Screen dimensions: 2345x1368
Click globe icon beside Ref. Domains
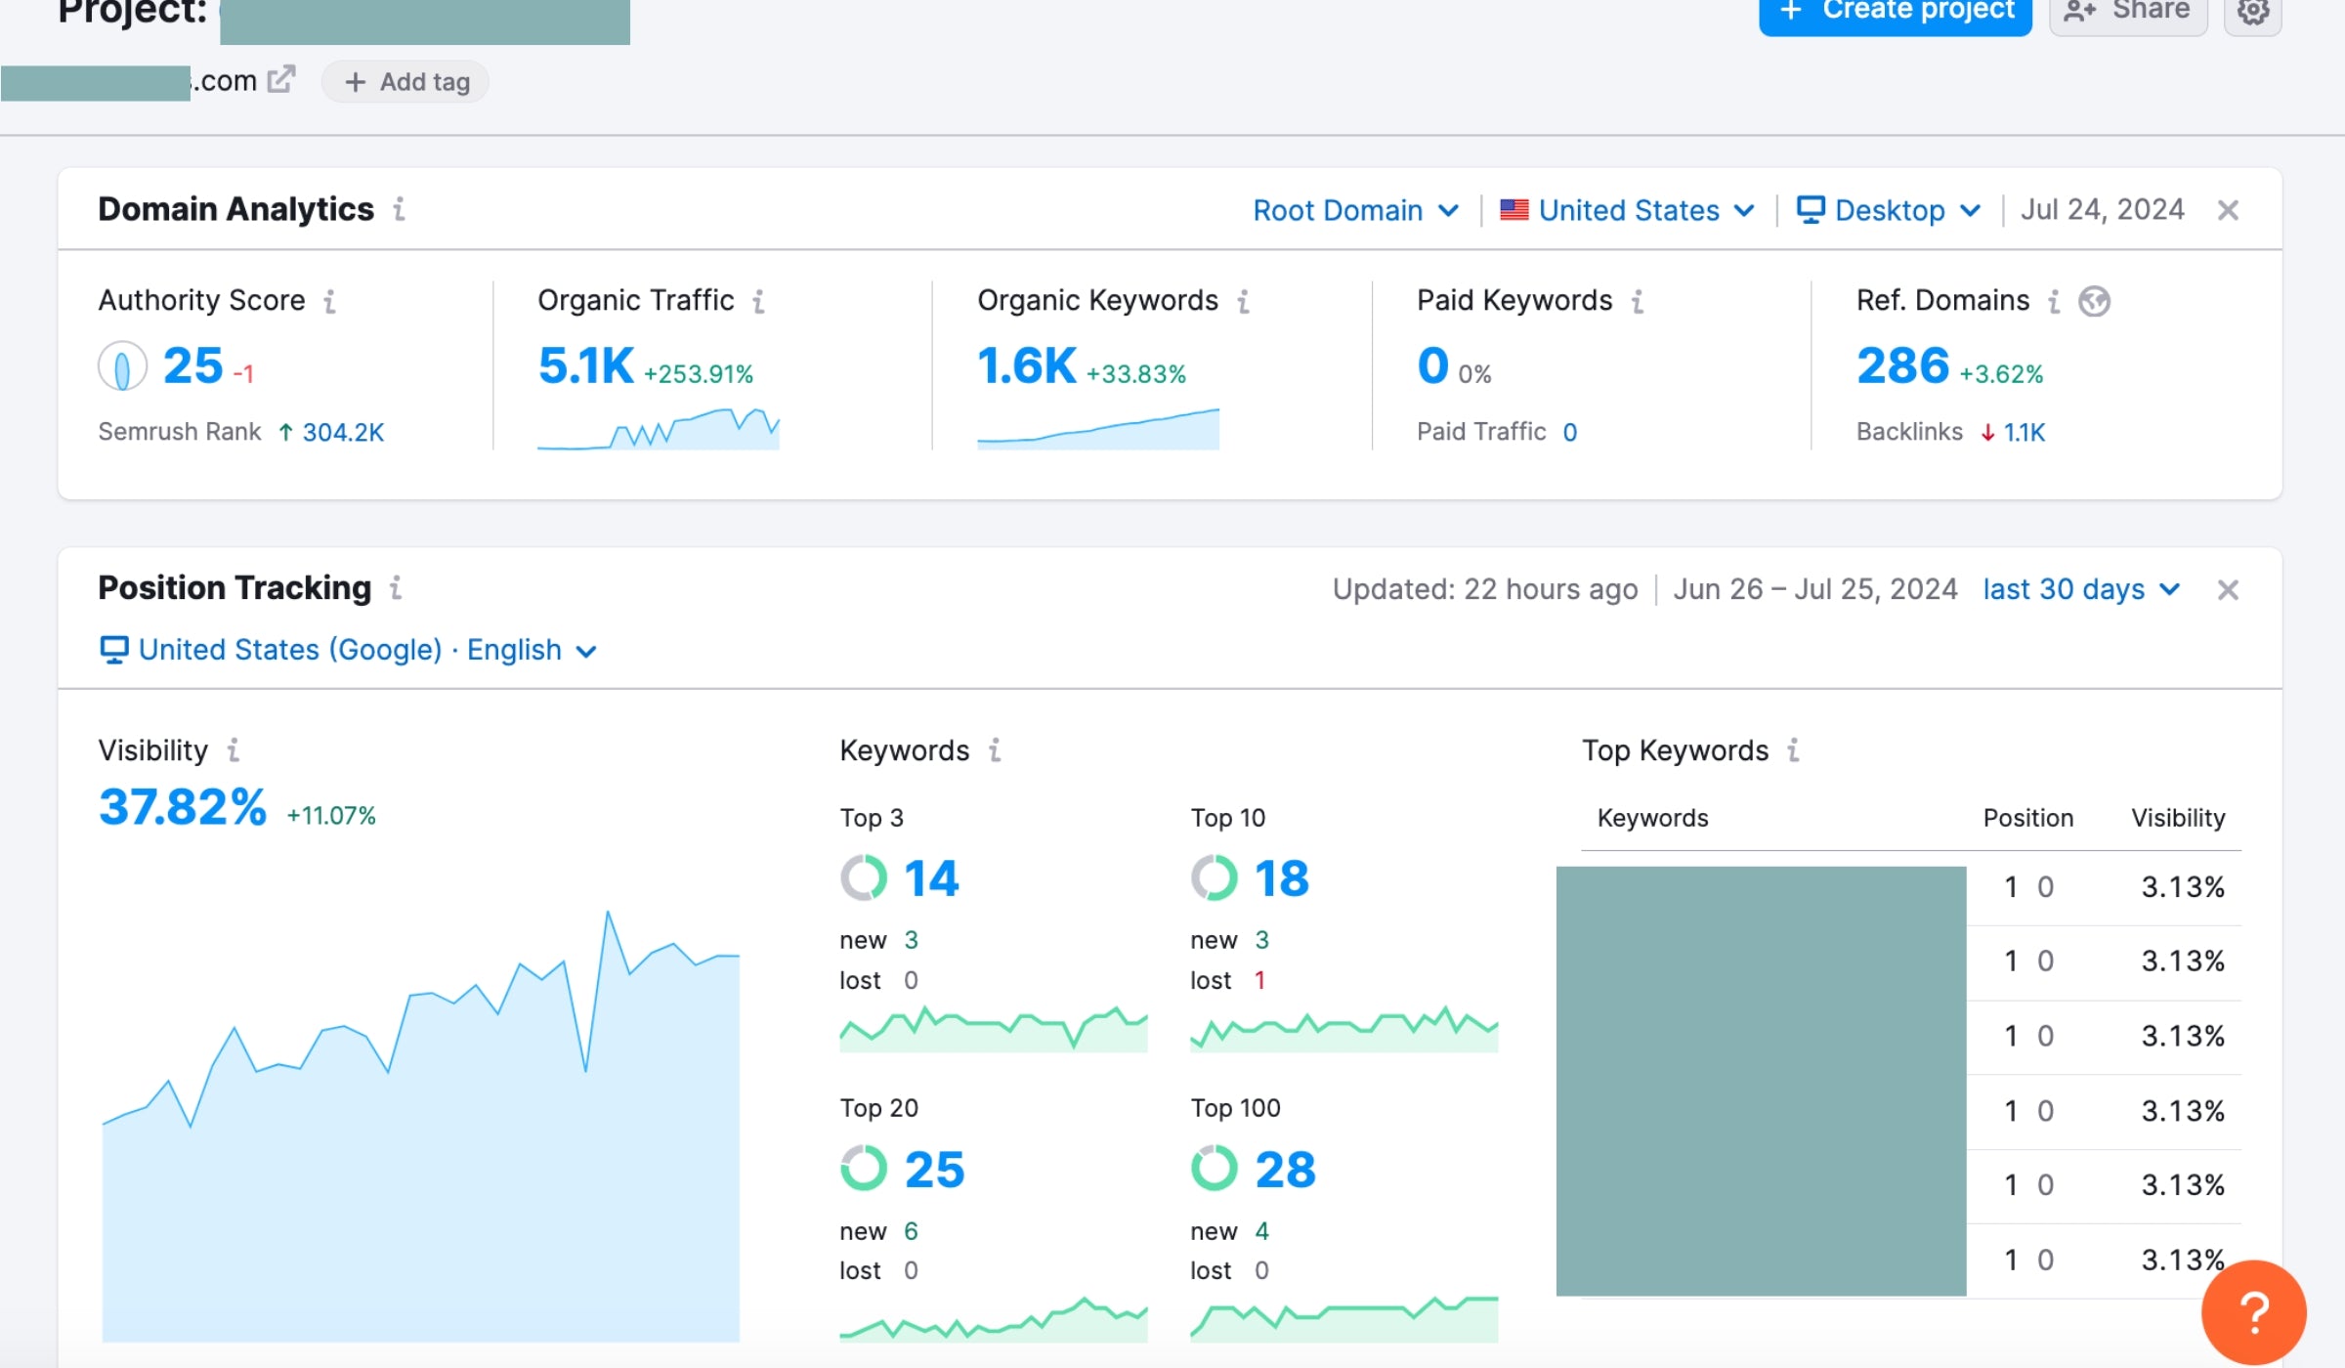[x=2094, y=301]
